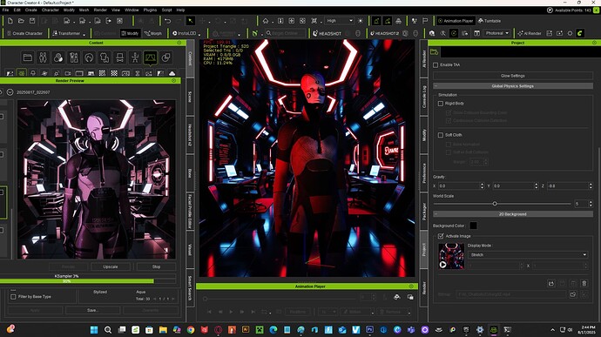The image size is (601, 337).
Task: Click the New Project icon in toolbar
Action: tap(10, 21)
